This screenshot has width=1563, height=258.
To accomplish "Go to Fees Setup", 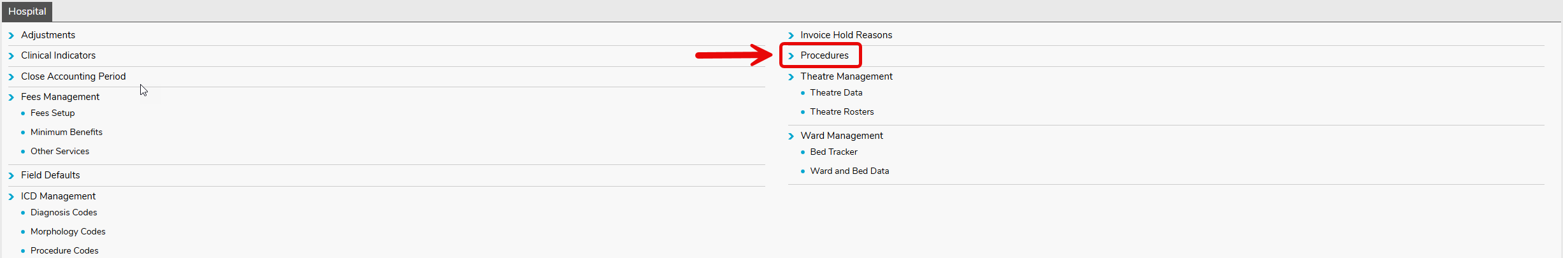I will 52,113.
